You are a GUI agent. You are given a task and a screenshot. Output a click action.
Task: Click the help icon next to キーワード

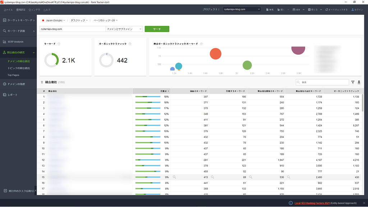[x=59, y=44]
